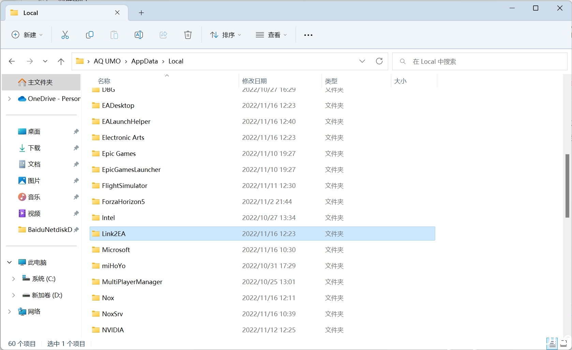Click the search magnifier icon

click(x=403, y=61)
